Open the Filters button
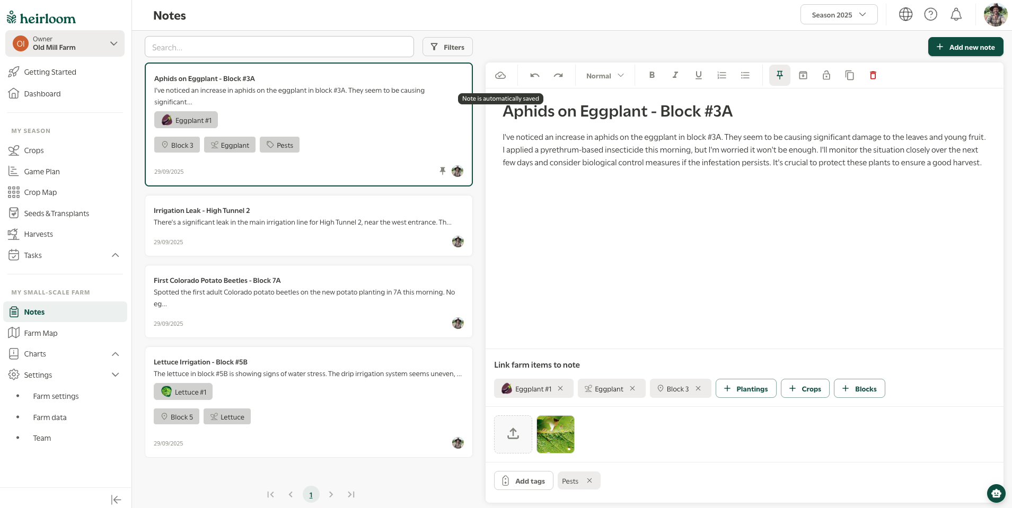This screenshot has width=1012, height=508. (x=447, y=47)
